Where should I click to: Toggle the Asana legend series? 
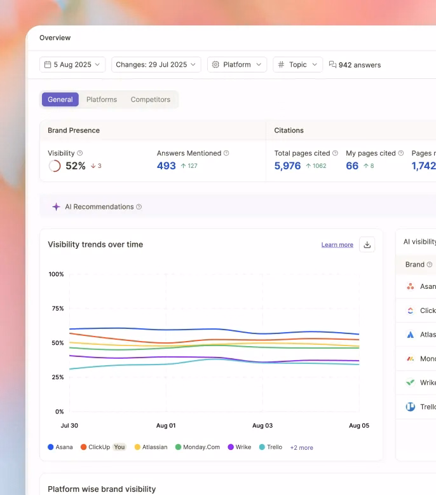pos(60,447)
